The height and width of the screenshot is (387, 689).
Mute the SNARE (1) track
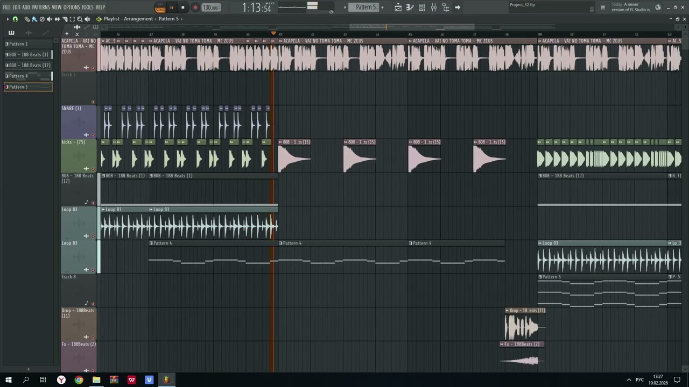pyautogui.click(x=93, y=135)
